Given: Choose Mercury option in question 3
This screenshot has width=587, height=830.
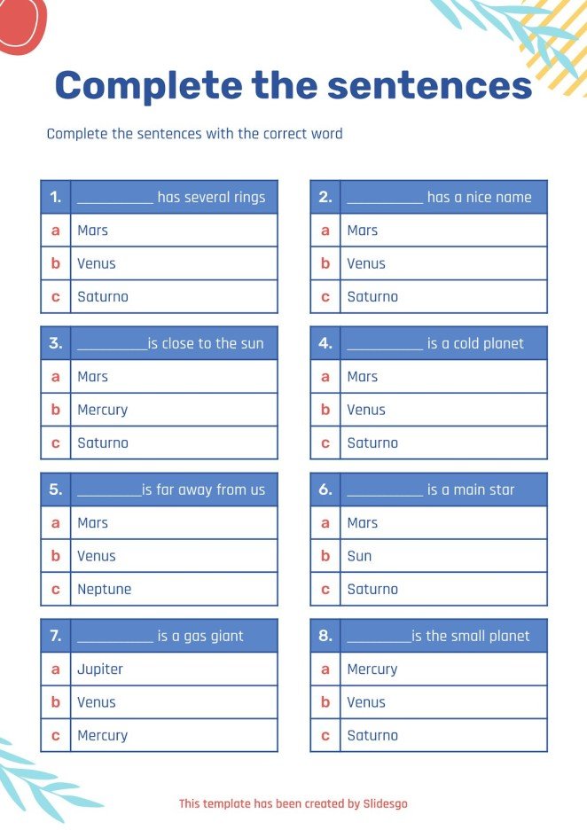Looking at the screenshot, I should point(103,410).
